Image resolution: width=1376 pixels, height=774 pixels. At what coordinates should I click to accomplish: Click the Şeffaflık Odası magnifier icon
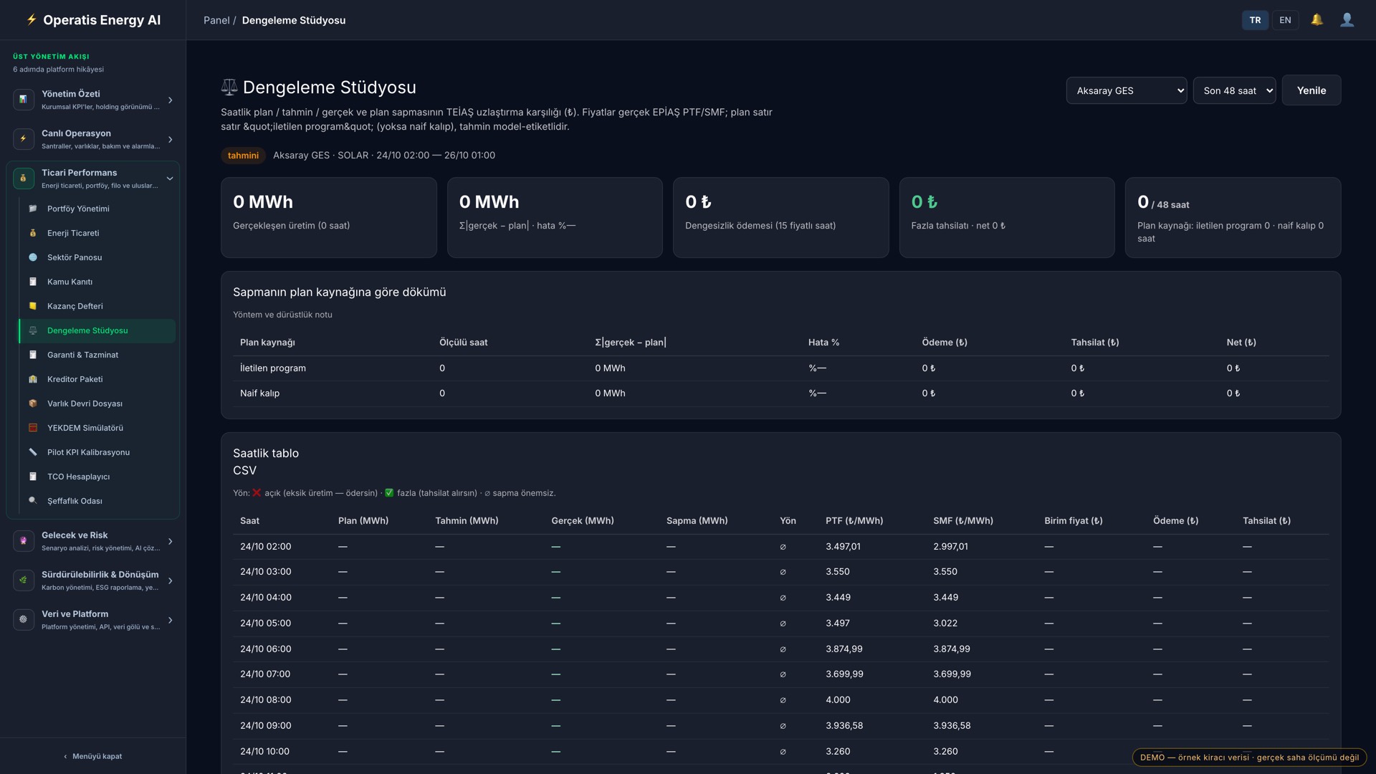pos(32,501)
